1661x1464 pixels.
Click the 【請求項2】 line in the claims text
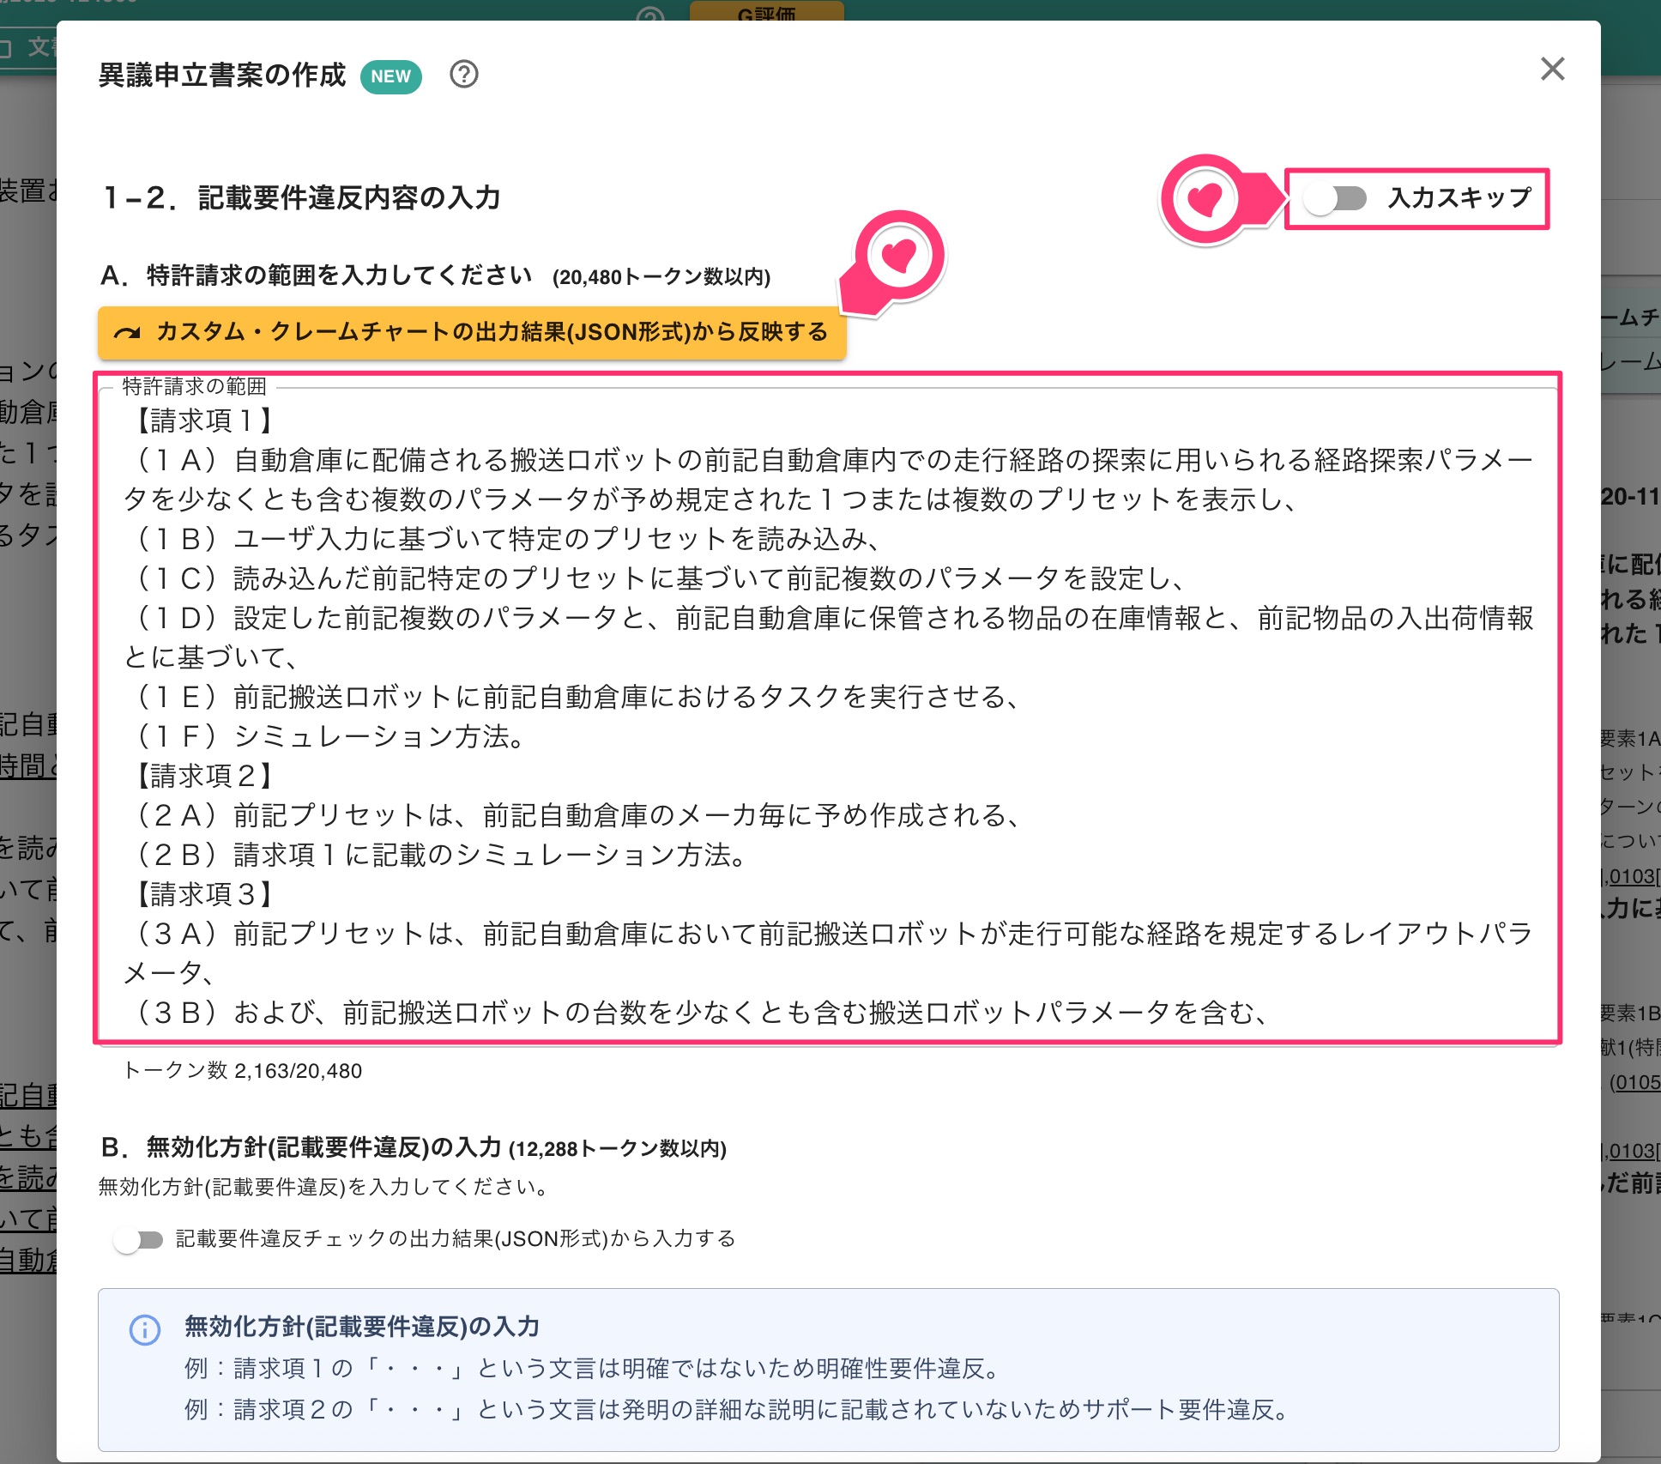[x=206, y=776]
